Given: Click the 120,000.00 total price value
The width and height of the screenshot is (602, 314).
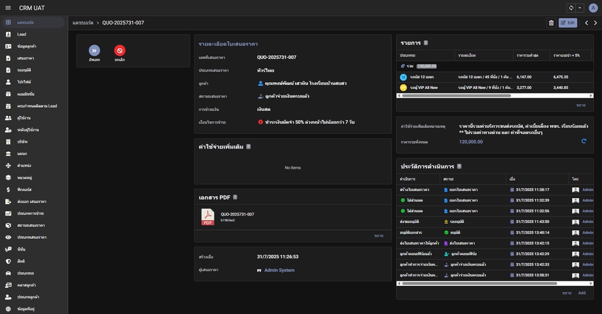Looking at the screenshot, I should [471, 142].
